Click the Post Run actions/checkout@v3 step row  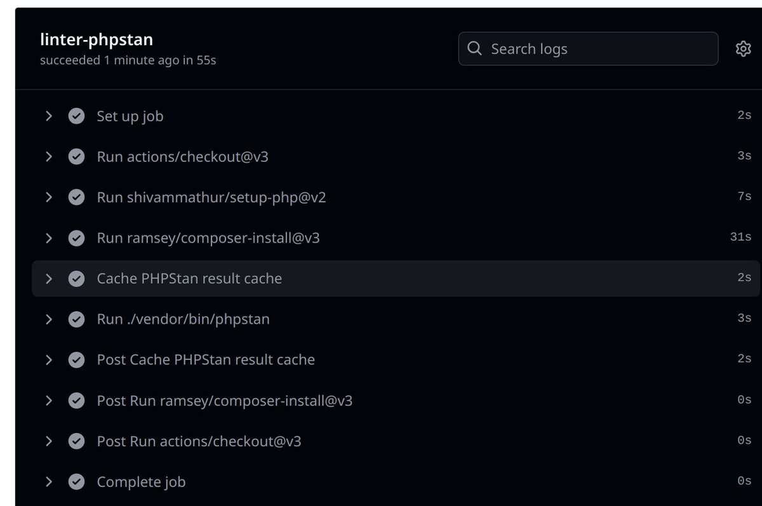tap(199, 441)
